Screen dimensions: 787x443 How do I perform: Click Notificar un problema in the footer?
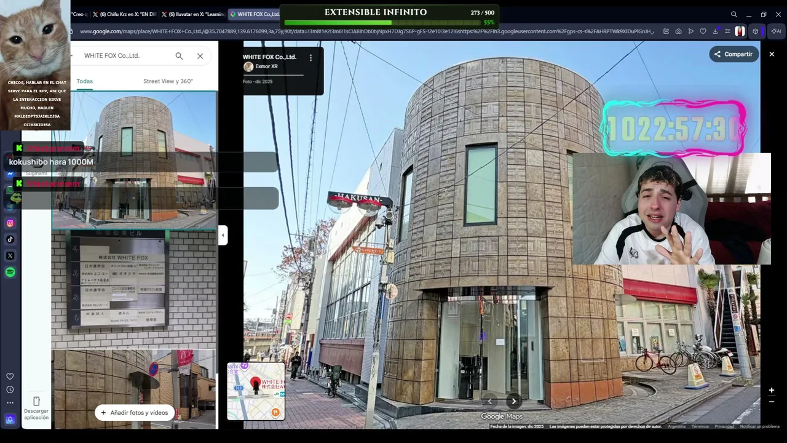tap(759, 426)
